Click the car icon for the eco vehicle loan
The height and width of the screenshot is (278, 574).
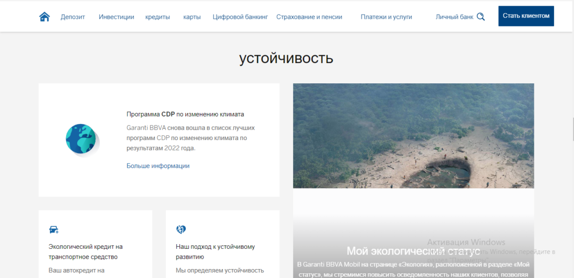(53, 230)
